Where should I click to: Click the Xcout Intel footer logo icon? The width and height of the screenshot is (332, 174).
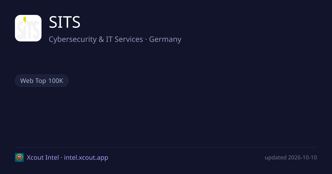click(x=19, y=157)
